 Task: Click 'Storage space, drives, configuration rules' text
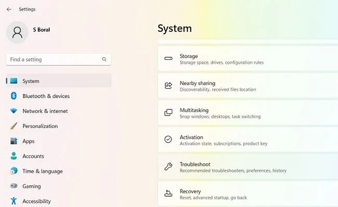pyautogui.click(x=222, y=62)
